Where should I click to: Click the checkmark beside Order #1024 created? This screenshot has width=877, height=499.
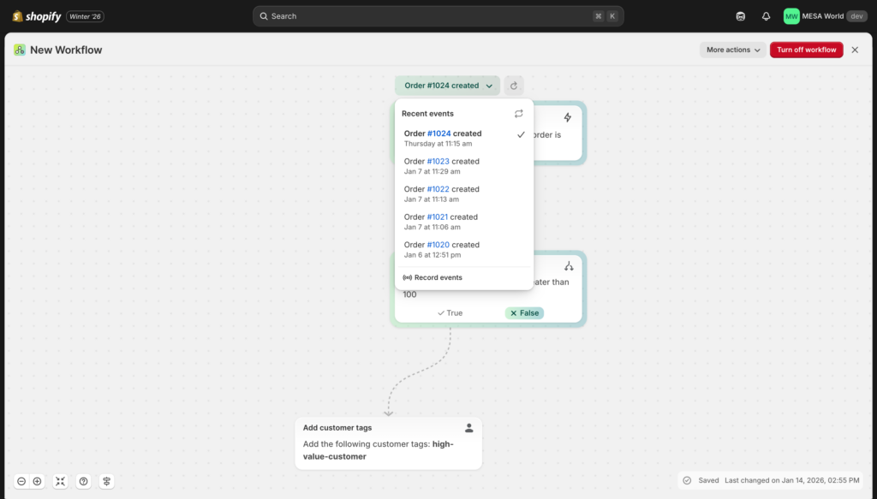click(x=521, y=134)
